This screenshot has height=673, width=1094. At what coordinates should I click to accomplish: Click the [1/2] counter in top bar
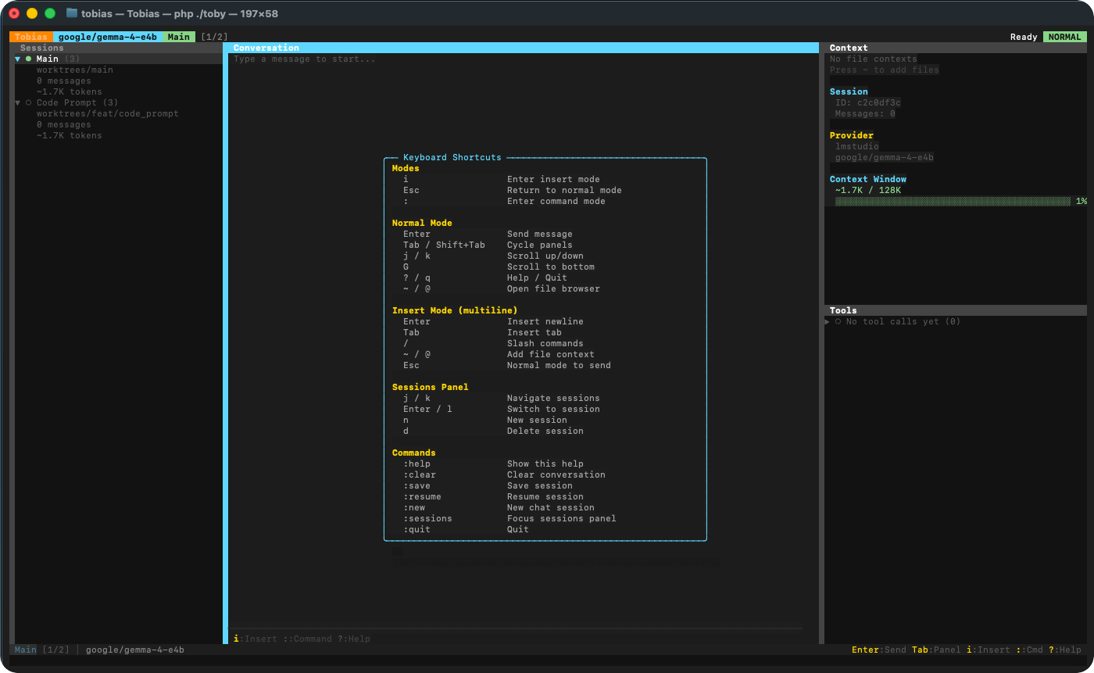(x=214, y=37)
